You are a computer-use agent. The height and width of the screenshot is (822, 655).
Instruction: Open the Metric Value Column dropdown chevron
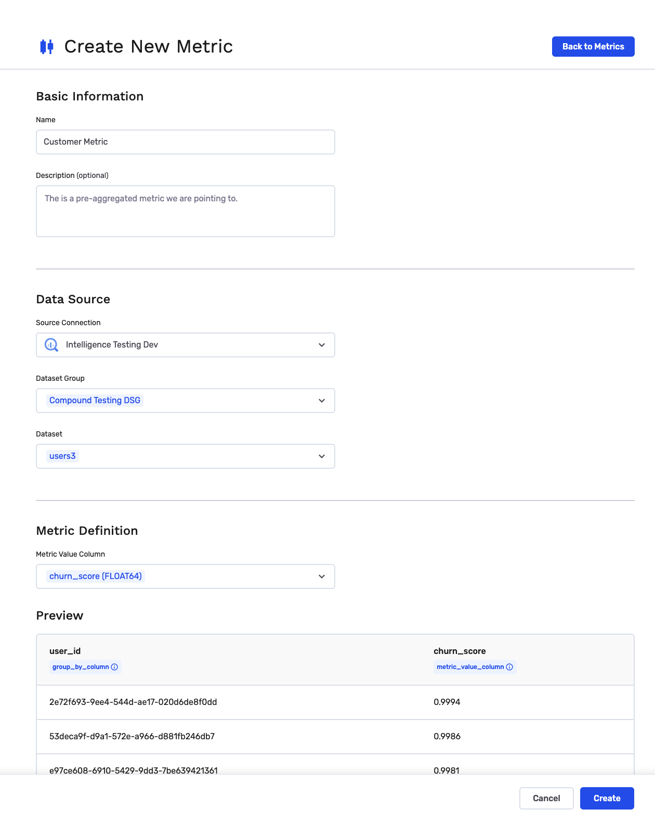322,576
